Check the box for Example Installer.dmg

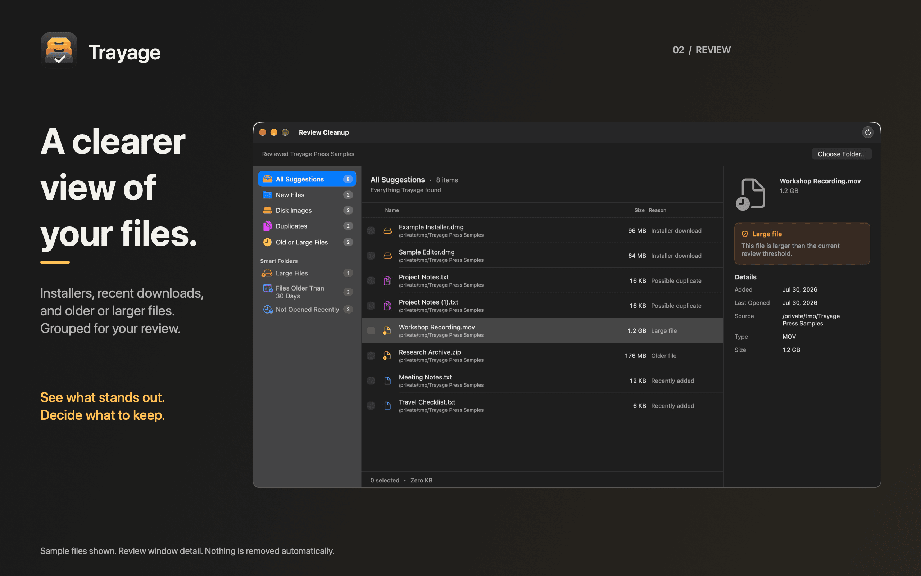click(371, 230)
